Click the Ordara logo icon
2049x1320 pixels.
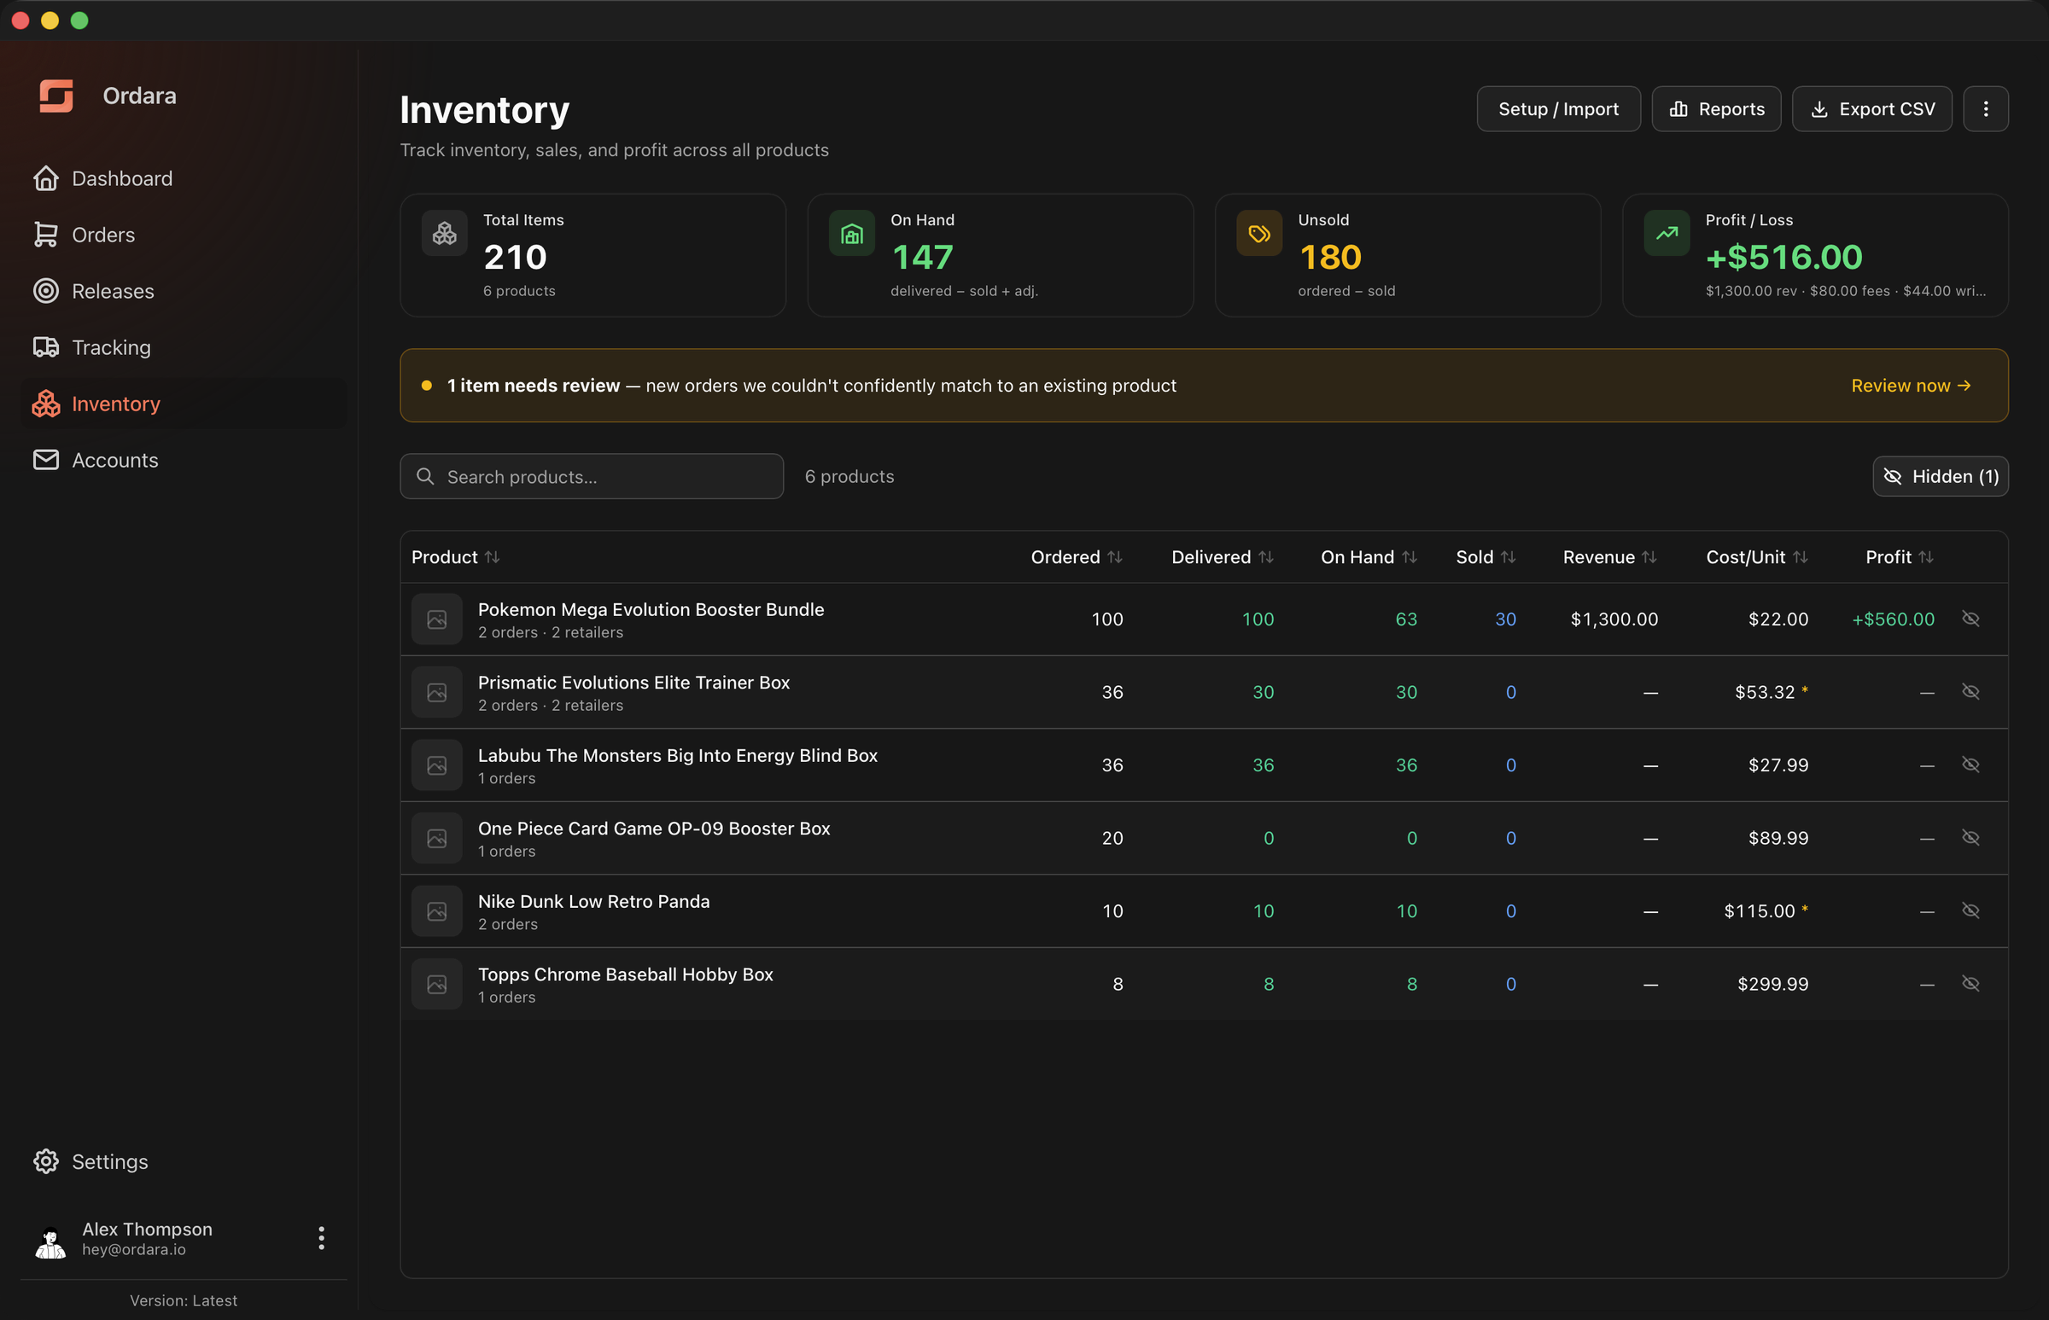click(55, 96)
